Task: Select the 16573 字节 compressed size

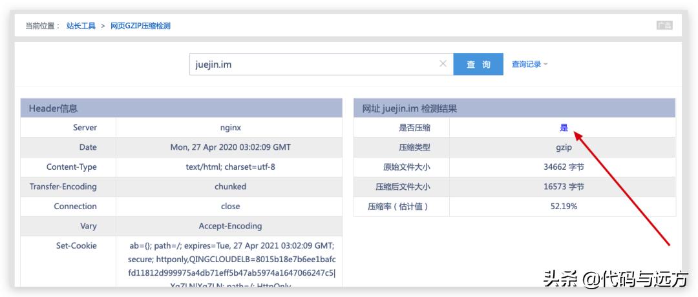Action: click(x=564, y=187)
